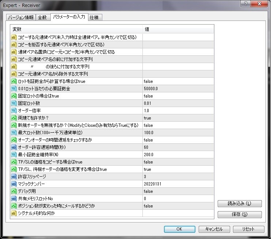271x239 pixels.
Task: Click the double icon beside 最小証拠金維持率(%)
Action: (x=14, y=155)
